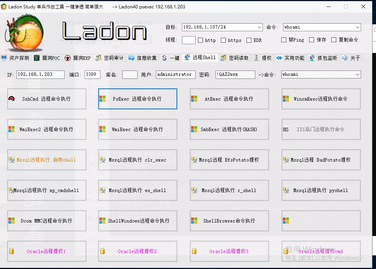This screenshot has height=269, width=376.
Task: Click the Windows icon on AtExec button
Action: [x=194, y=99]
